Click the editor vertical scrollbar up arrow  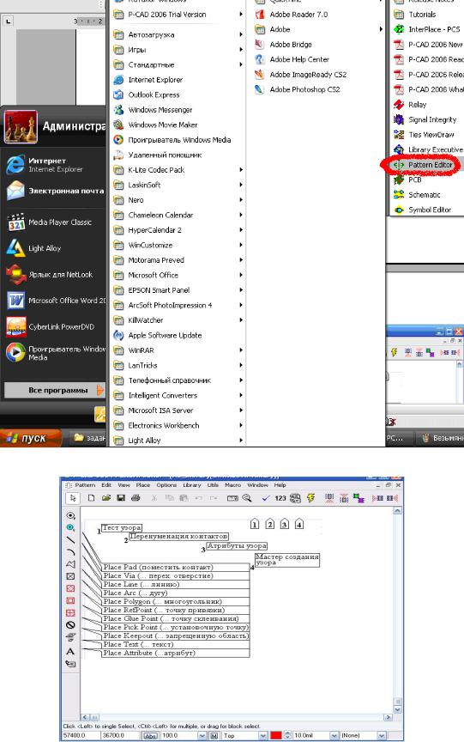tap(397, 511)
